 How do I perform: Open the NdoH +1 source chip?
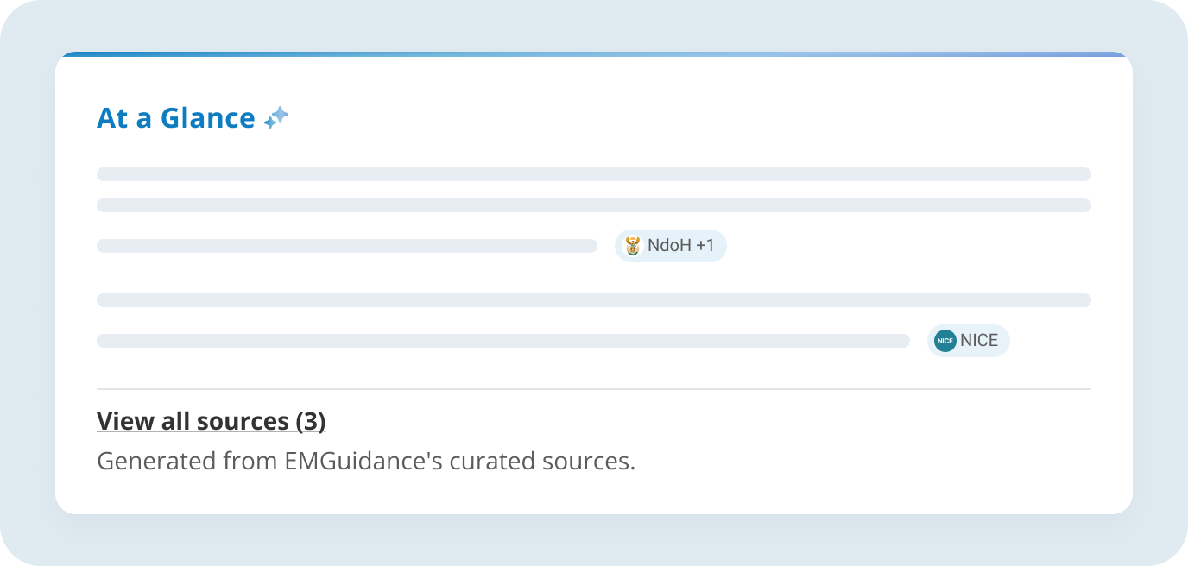click(671, 246)
